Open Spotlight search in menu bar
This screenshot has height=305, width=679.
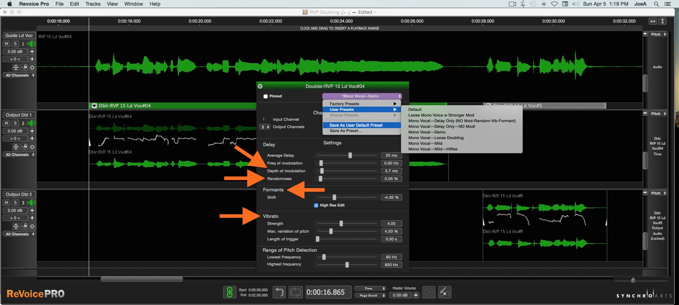tap(656, 4)
